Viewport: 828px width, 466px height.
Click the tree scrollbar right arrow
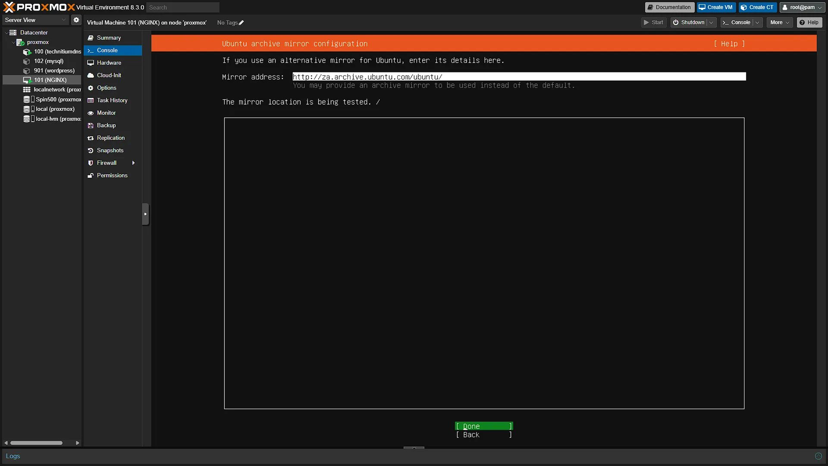pyautogui.click(x=78, y=443)
